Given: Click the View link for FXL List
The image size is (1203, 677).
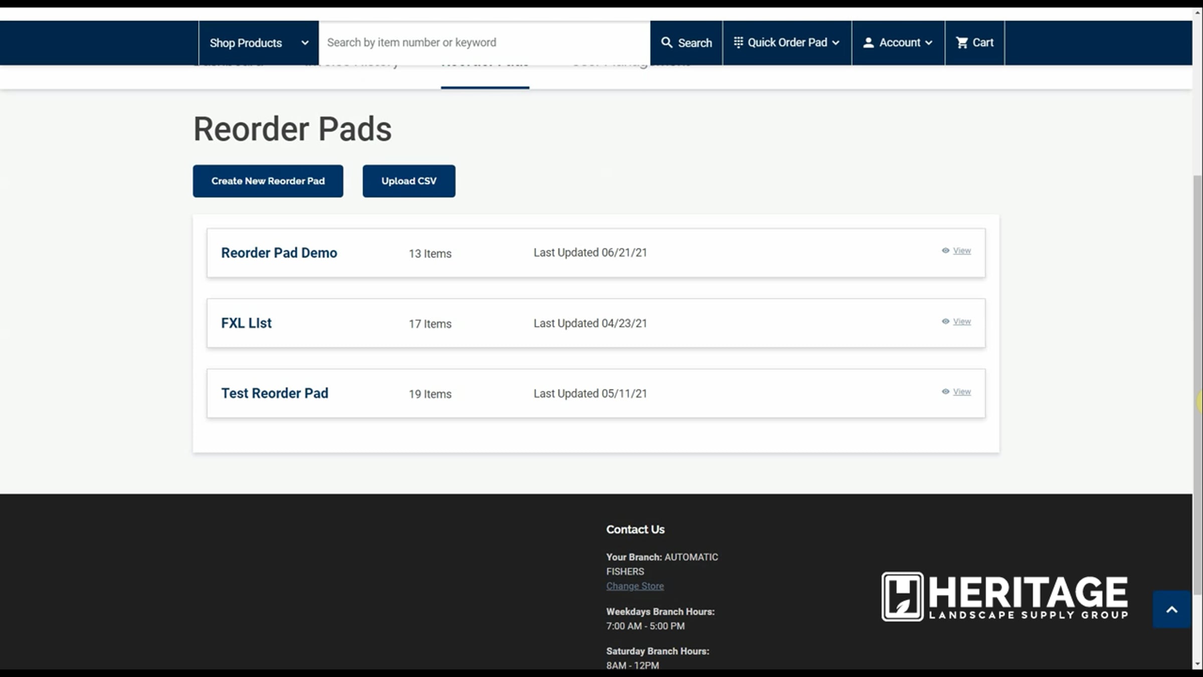Looking at the screenshot, I should pos(961,321).
